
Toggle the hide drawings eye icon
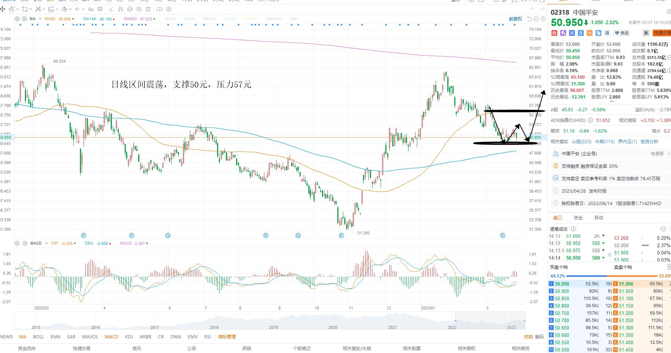(139, 9)
